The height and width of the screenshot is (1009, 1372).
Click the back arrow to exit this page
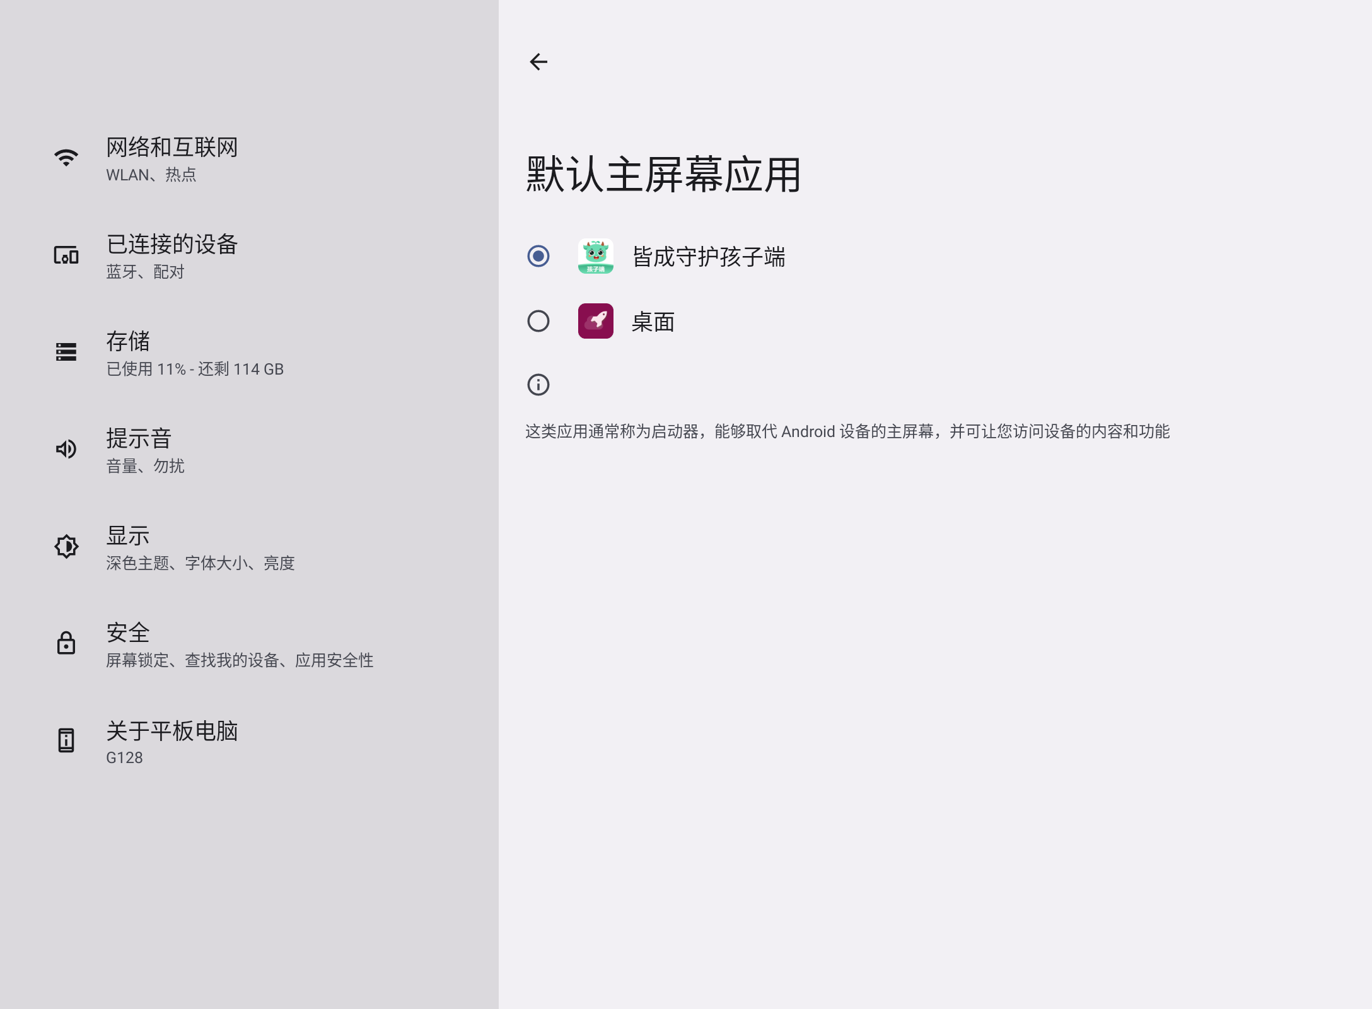pos(539,61)
